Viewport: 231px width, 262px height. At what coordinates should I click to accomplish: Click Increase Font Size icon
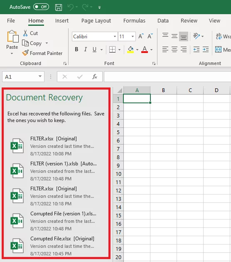[141, 36]
